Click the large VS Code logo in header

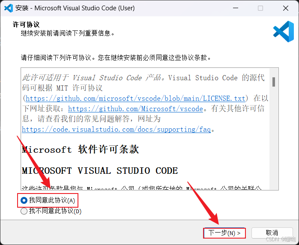pyautogui.click(x=284, y=31)
